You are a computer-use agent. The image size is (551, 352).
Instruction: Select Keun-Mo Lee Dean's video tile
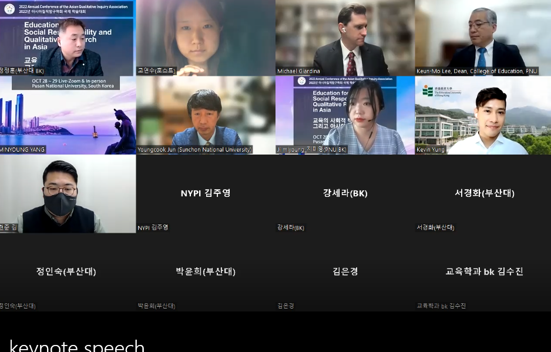[x=483, y=38]
